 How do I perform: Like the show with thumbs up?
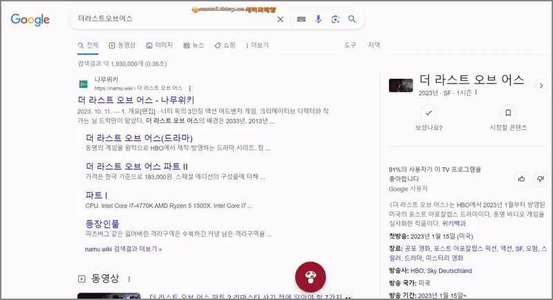tap(522, 179)
